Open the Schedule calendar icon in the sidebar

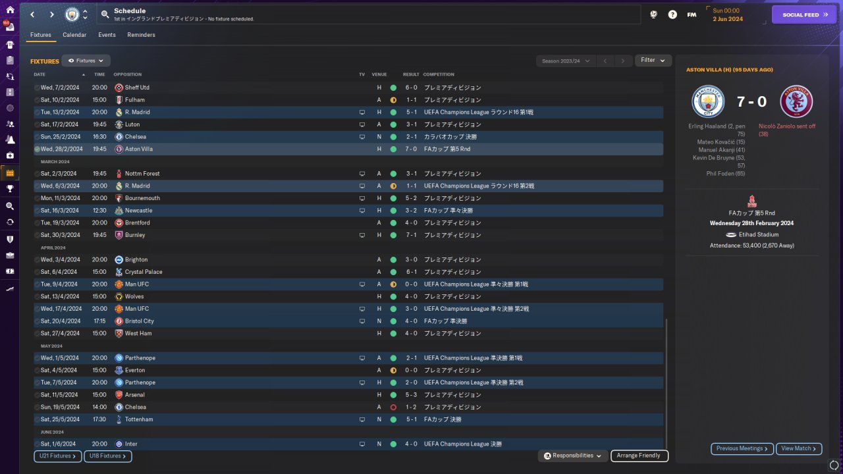10,173
